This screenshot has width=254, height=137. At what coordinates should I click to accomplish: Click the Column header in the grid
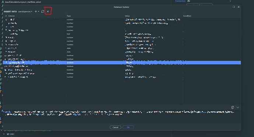point(11,16)
